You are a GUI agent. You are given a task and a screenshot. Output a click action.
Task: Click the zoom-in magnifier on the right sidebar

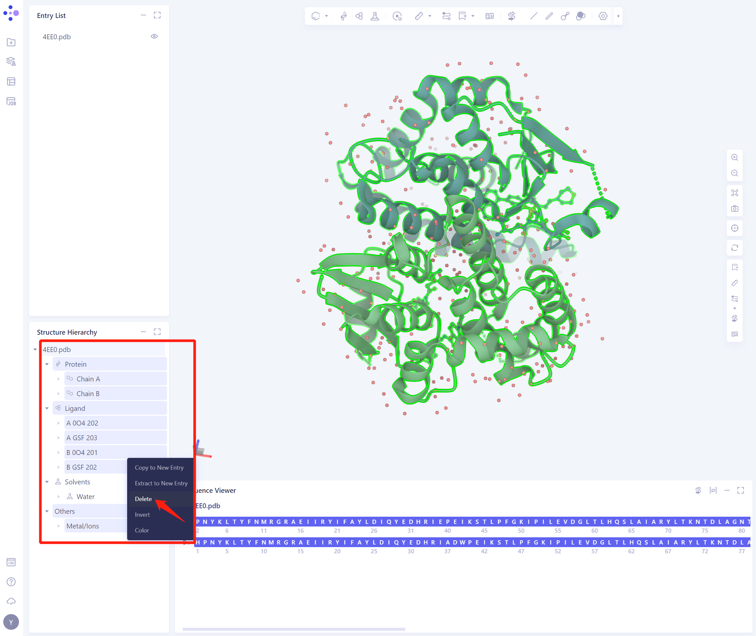tap(735, 157)
